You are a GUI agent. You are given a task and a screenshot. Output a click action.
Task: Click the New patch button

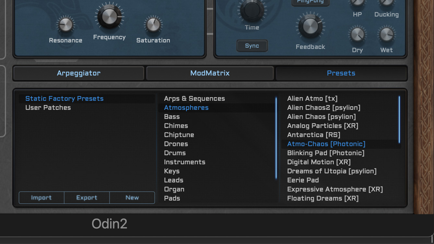(132, 198)
